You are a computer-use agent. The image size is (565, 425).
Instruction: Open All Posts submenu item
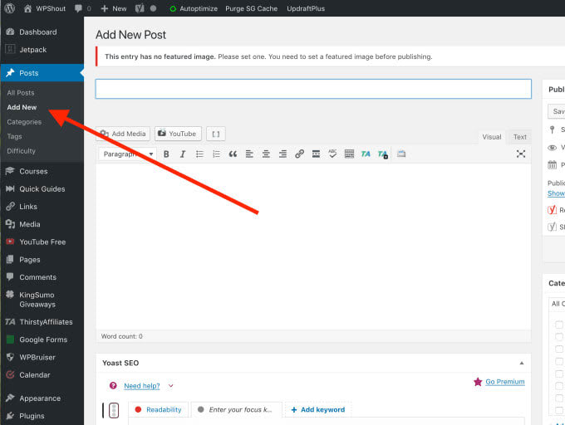click(x=21, y=93)
